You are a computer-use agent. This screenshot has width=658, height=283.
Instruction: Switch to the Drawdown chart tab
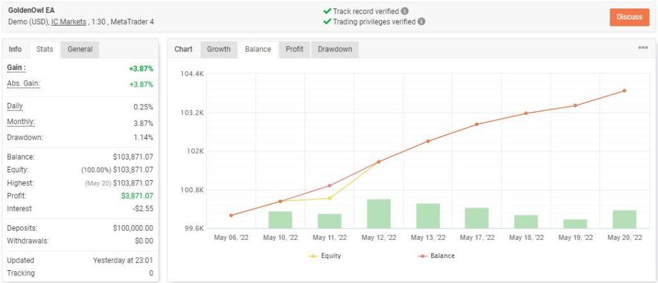click(x=335, y=50)
